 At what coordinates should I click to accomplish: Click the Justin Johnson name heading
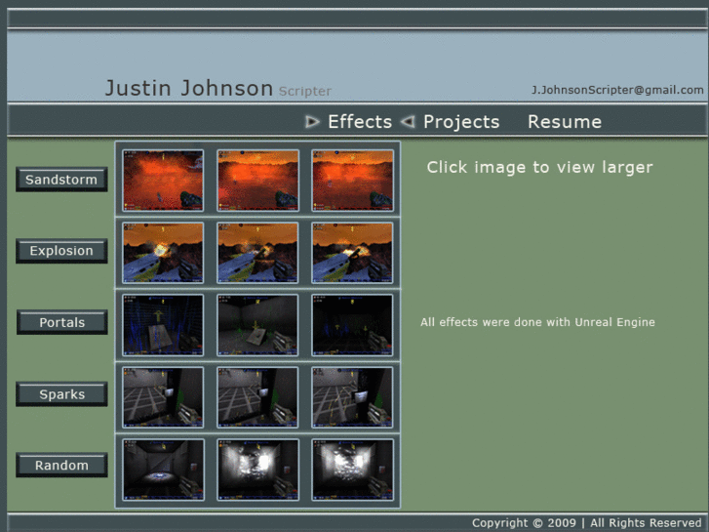(x=189, y=88)
